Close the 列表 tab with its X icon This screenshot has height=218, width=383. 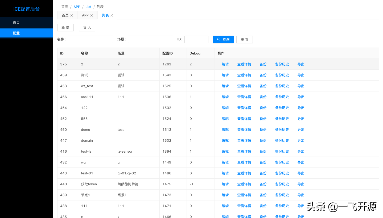pos(112,15)
